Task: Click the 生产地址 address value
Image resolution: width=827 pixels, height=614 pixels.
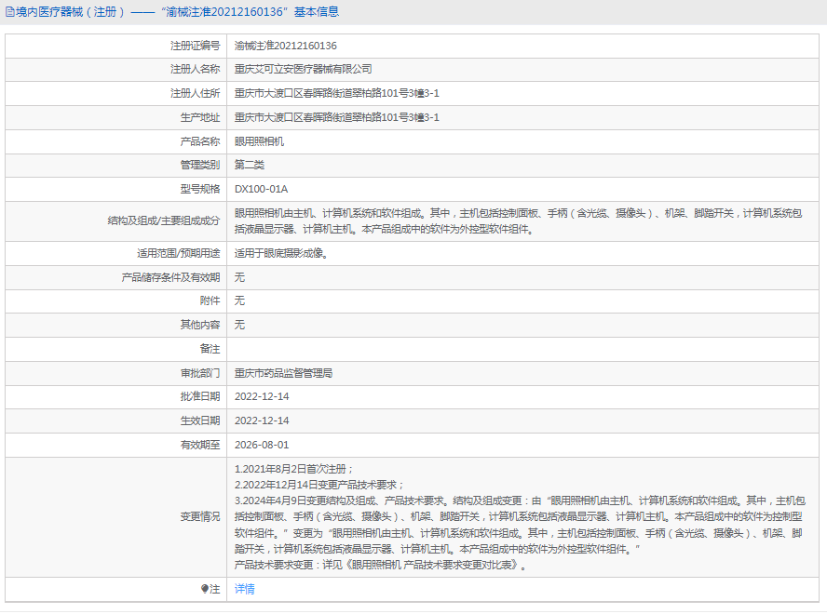Action: pyautogui.click(x=336, y=118)
